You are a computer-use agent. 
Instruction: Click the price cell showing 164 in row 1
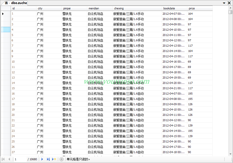pyautogui.click(x=190, y=14)
